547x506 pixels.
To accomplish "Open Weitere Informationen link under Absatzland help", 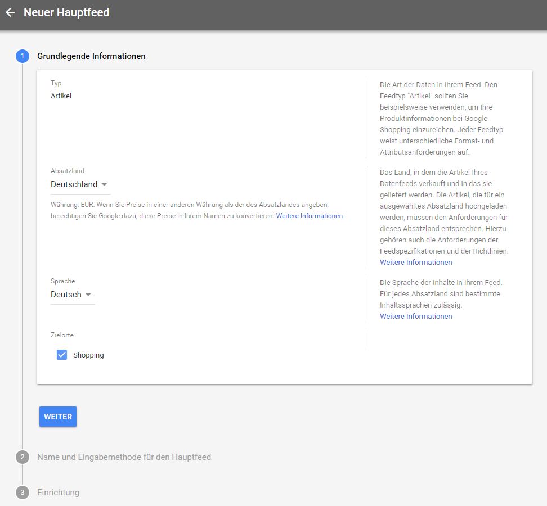I will [x=416, y=262].
